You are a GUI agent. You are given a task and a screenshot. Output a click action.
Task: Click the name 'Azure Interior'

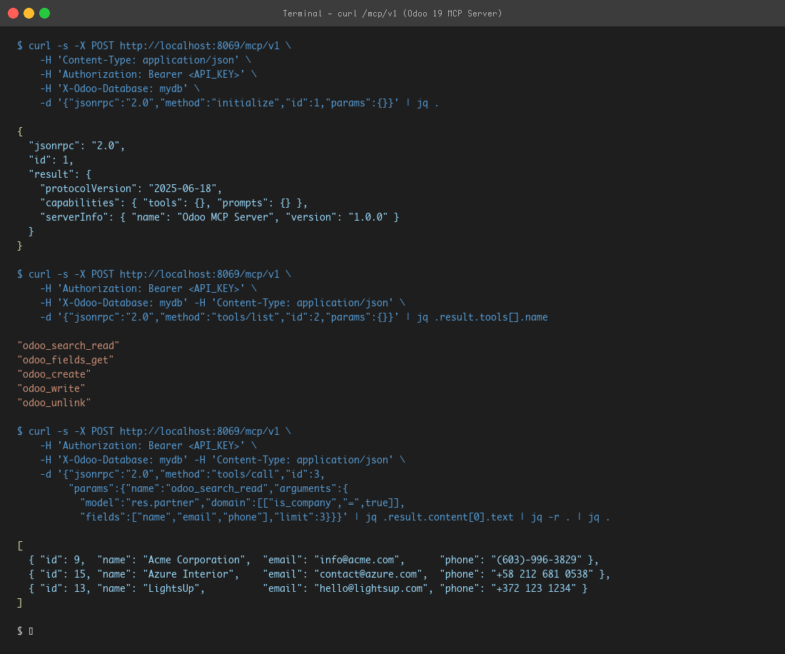point(188,574)
